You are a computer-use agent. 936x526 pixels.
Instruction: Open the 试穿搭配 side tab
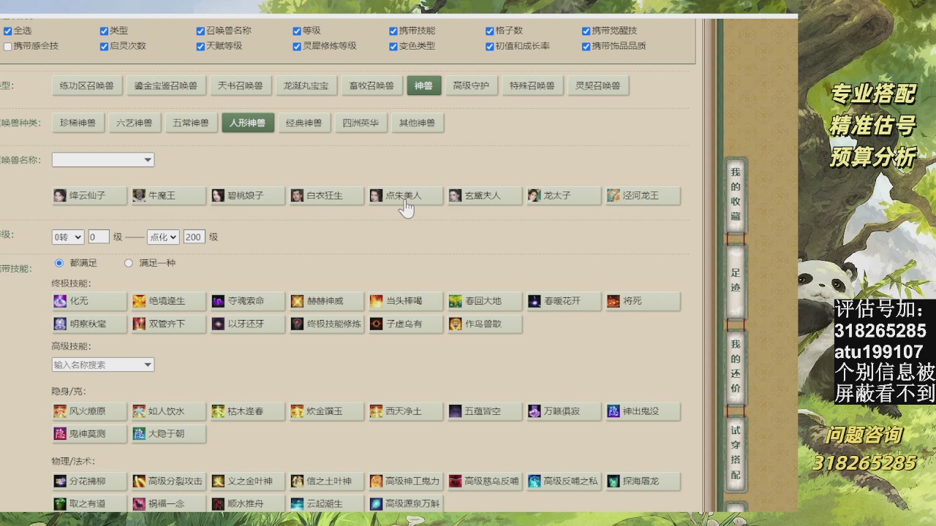[x=735, y=453]
